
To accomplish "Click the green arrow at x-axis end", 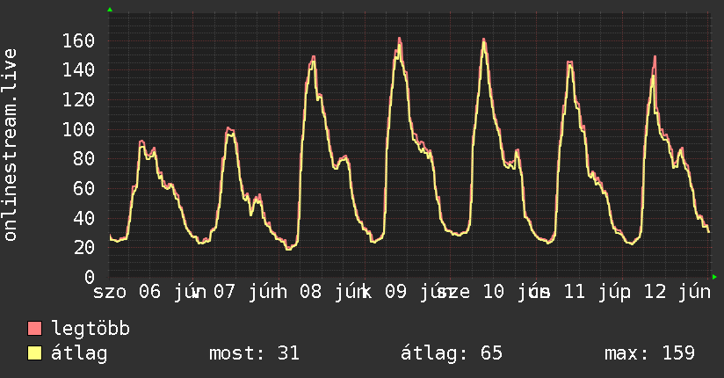I will click(x=714, y=277).
